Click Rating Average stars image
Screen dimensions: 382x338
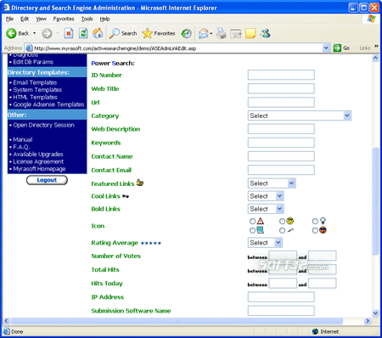coord(151,243)
